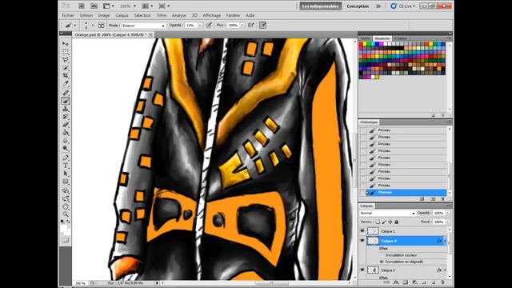Open the Fenêtre menu

233,15
